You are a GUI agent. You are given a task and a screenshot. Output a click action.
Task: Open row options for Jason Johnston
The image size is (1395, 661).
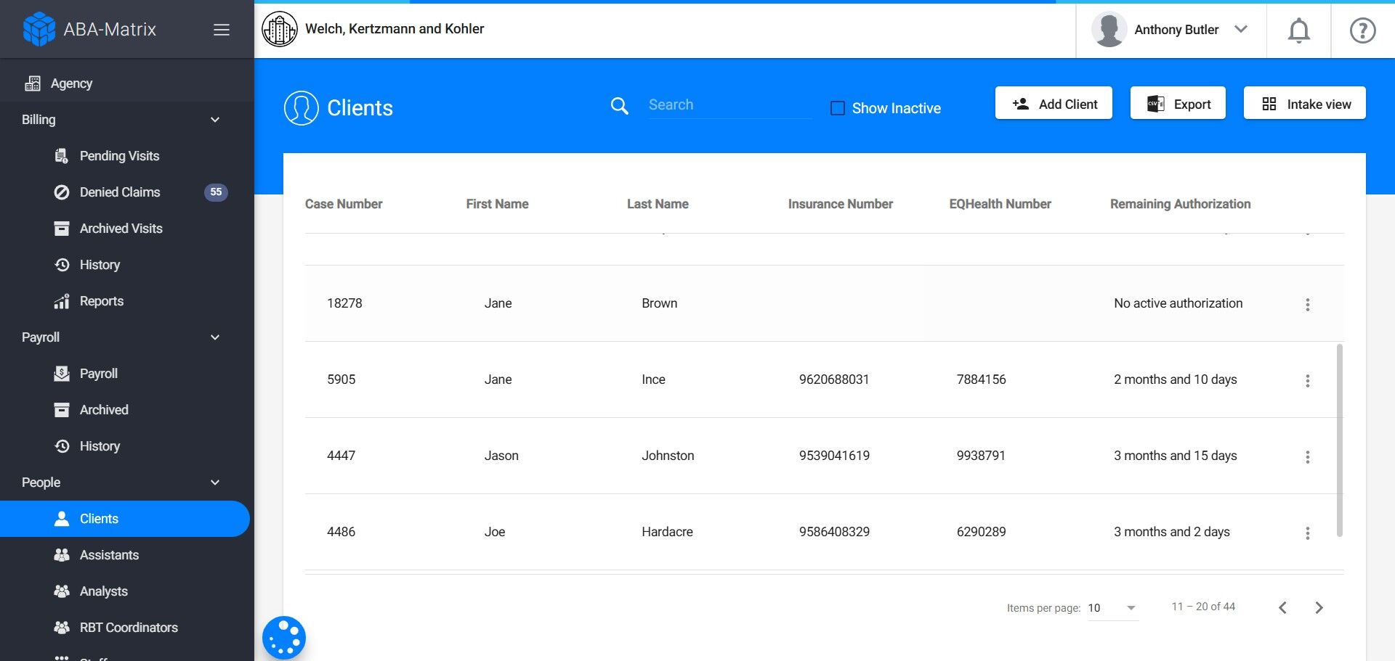[x=1307, y=457]
